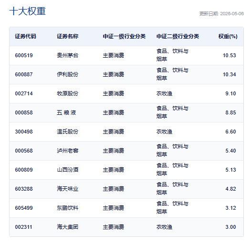This screenshot has width=251, height=245.
Task: Click 食品、饮料与烟草 in the 贵州茅台 row
Action: pos(172,55)
